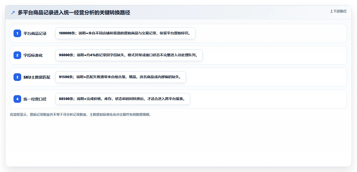Select the panel title 多平台商品记录进入统一经营分析的关键转换路径
The height and width of the screenshot is (172, 357).
(x=74, y=13)
